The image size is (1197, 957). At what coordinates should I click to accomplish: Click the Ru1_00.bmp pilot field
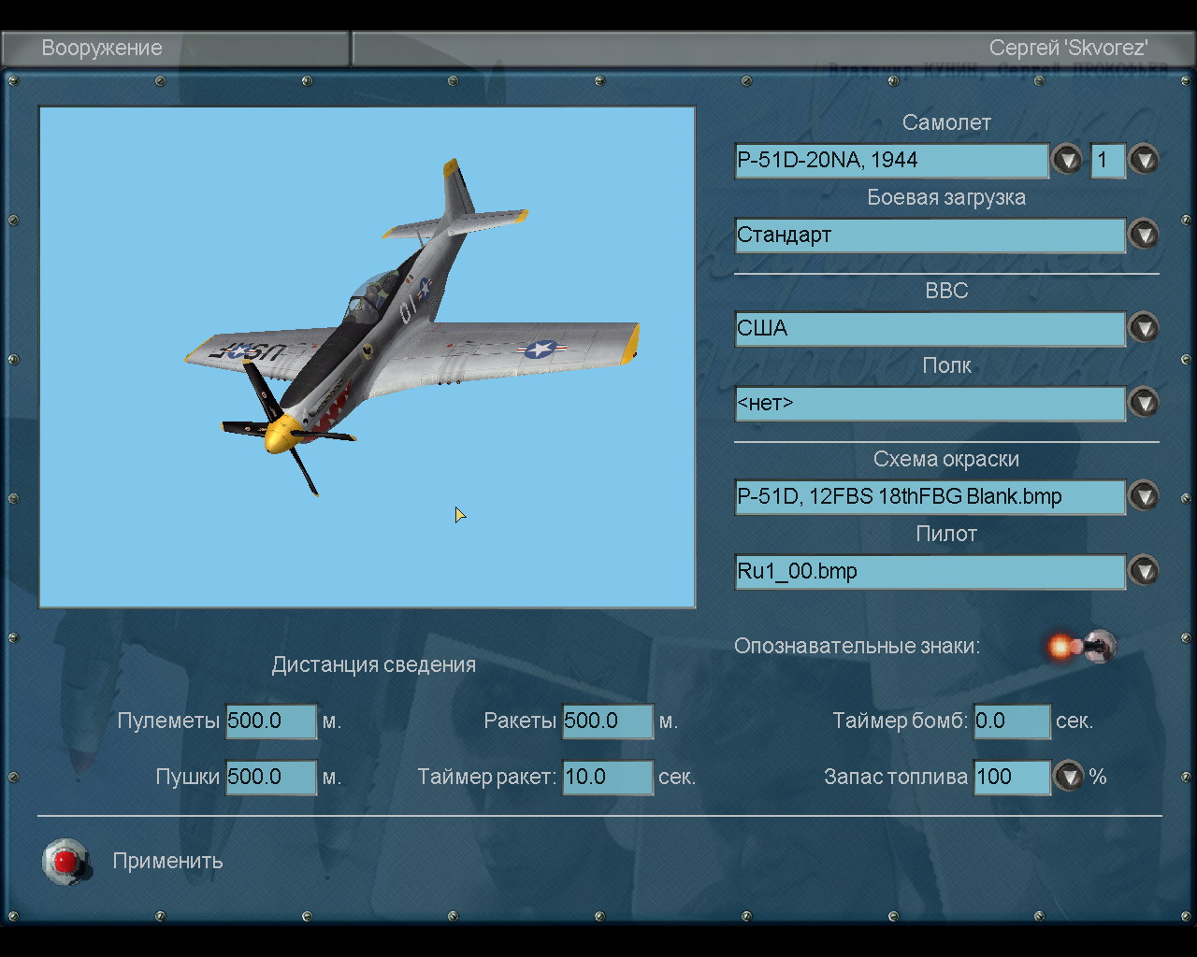click(x=930, y=571)
